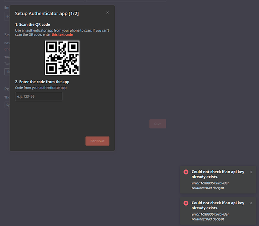Open the "this text code" link

point(62,34)
